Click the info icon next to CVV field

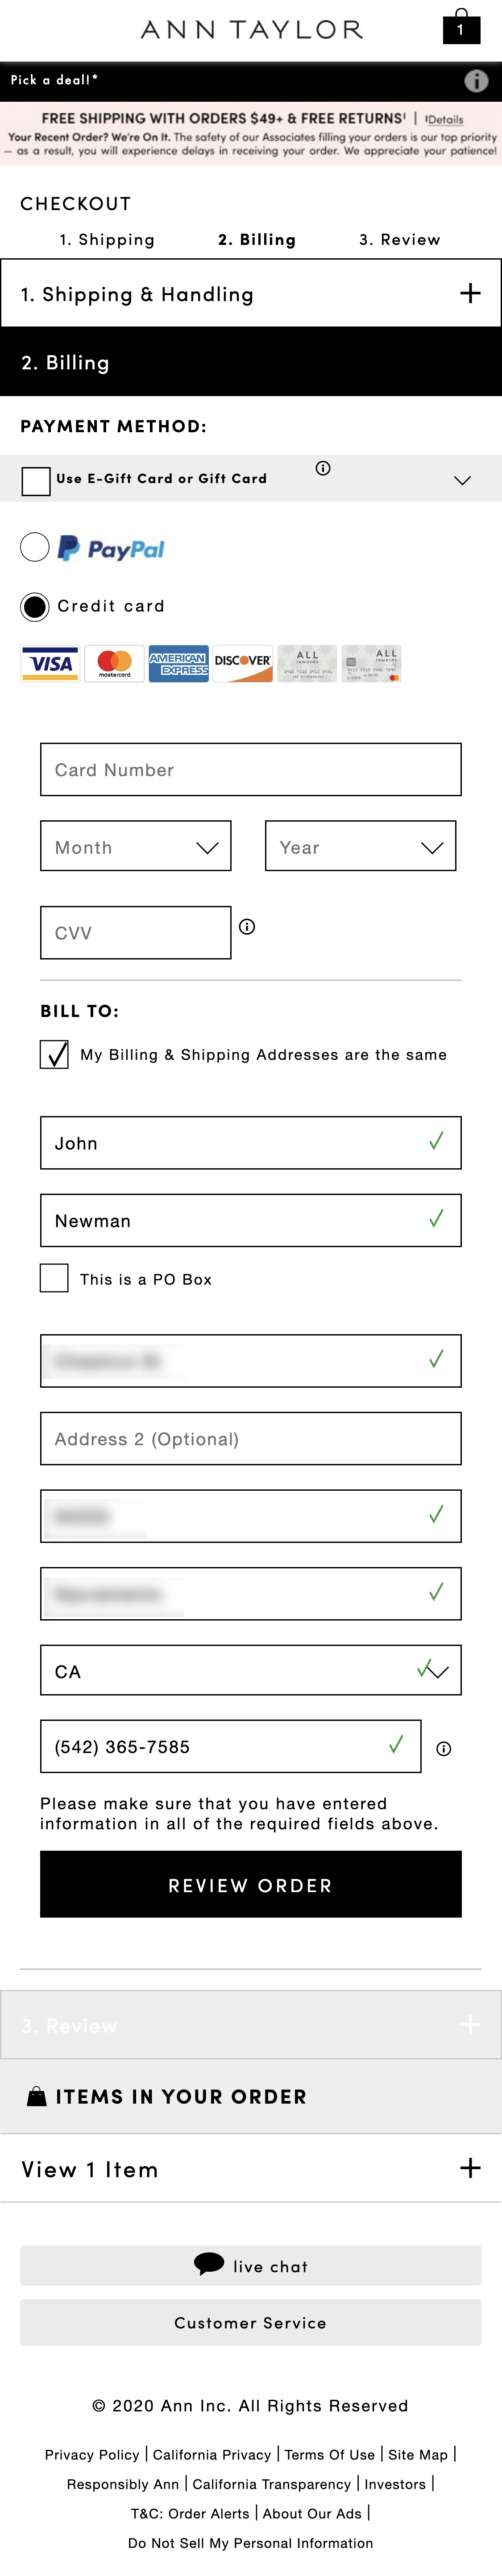248,927
